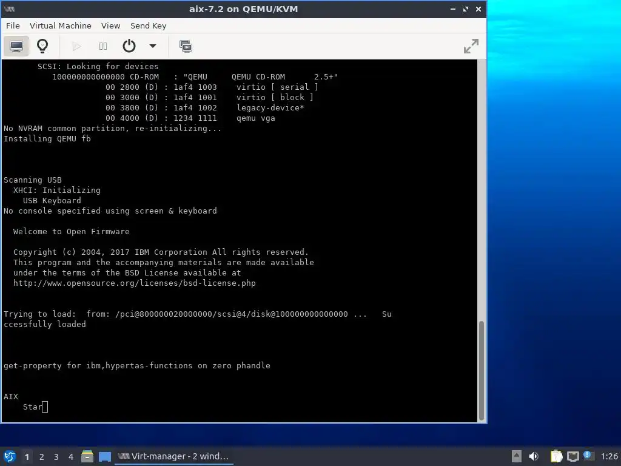The image size is (621, 466).
Task: Switch to workspace 2
Action: [42, 457]
